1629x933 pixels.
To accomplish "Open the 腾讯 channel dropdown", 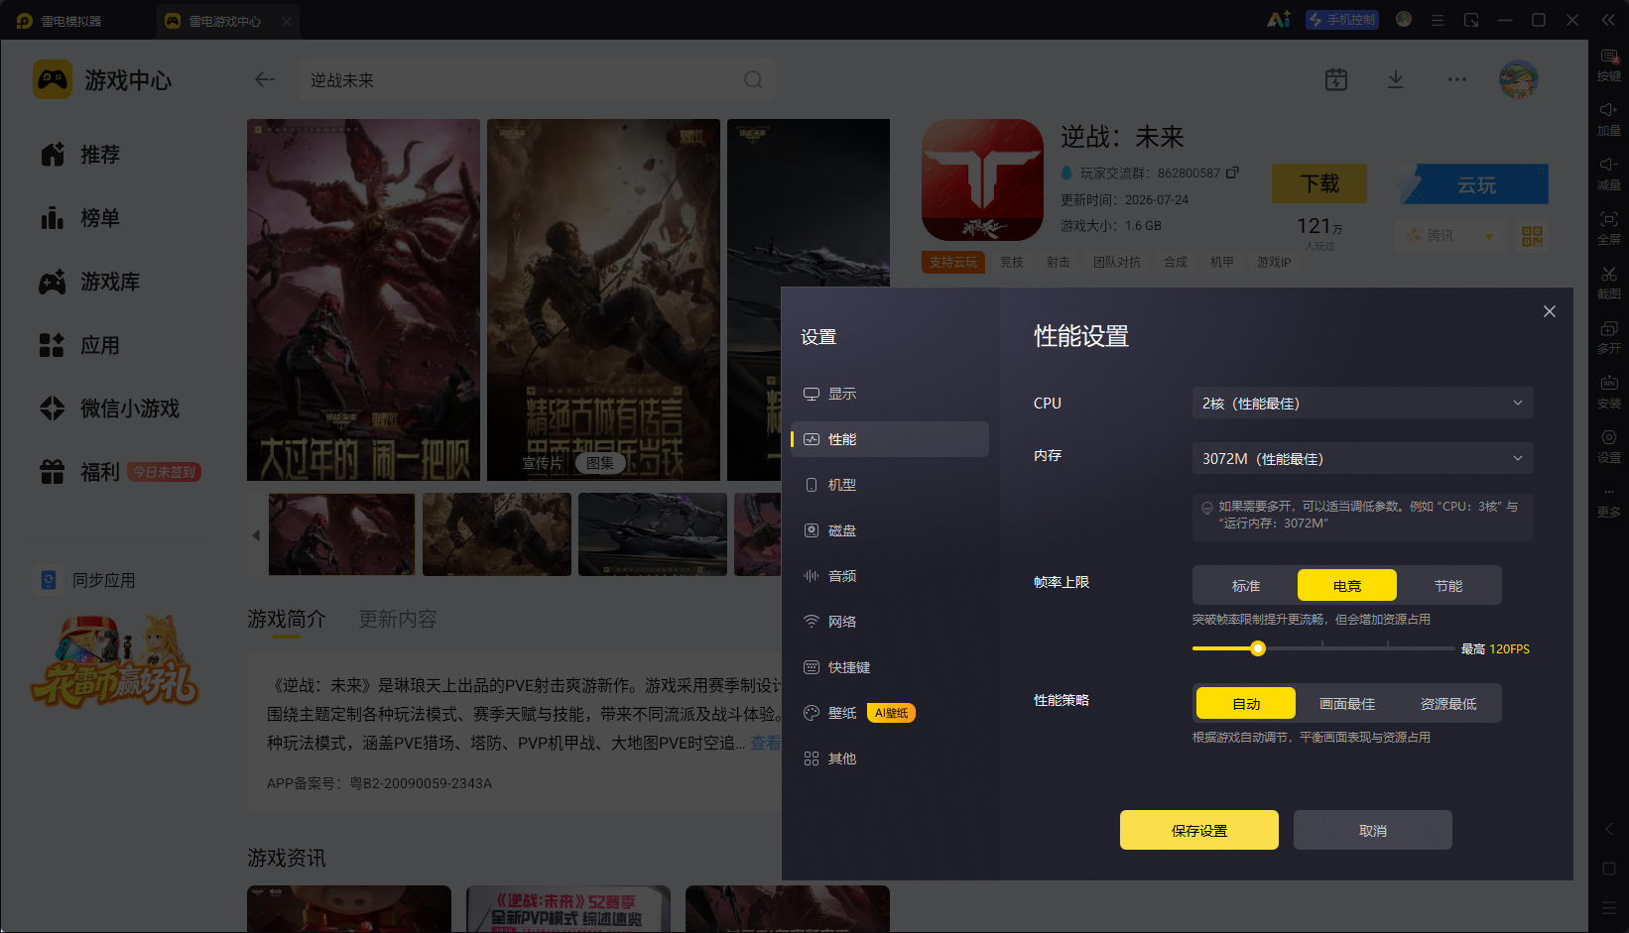I will pyautogui.click(x=1449, y=236).
